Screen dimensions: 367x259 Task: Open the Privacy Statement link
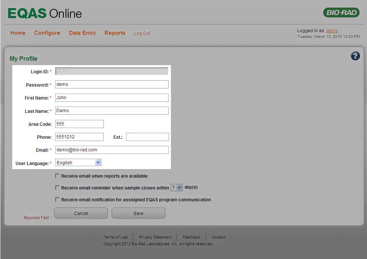coord(155,237)
